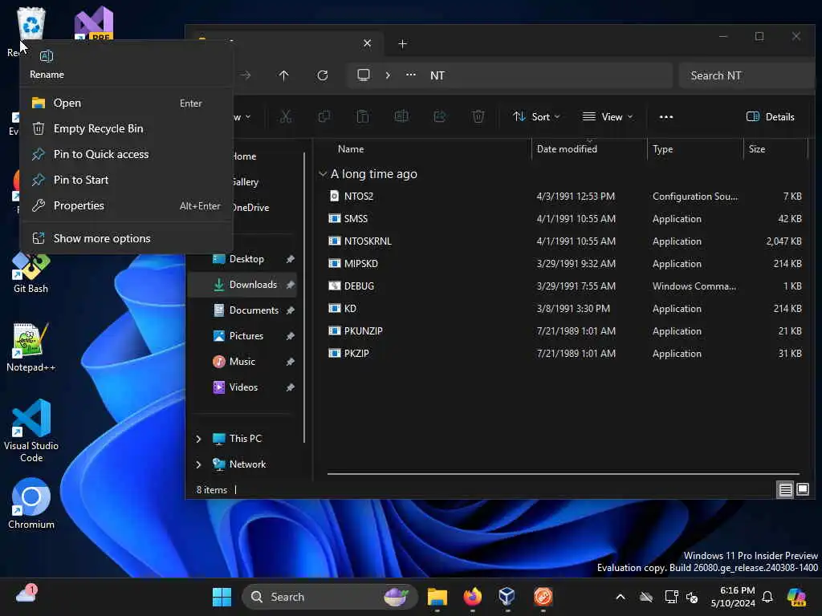Click the Copy toolbar icon
The width and height of the screenshot is (822, 616).
pyautogui.click(x=324, y=117)
